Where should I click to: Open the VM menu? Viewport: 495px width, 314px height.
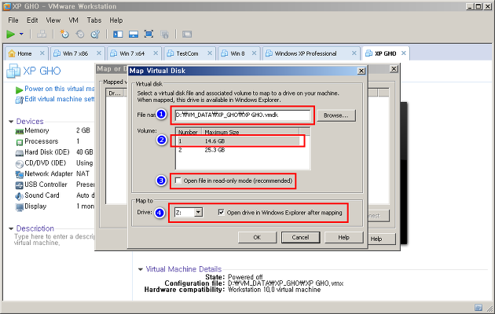(73, 20)
